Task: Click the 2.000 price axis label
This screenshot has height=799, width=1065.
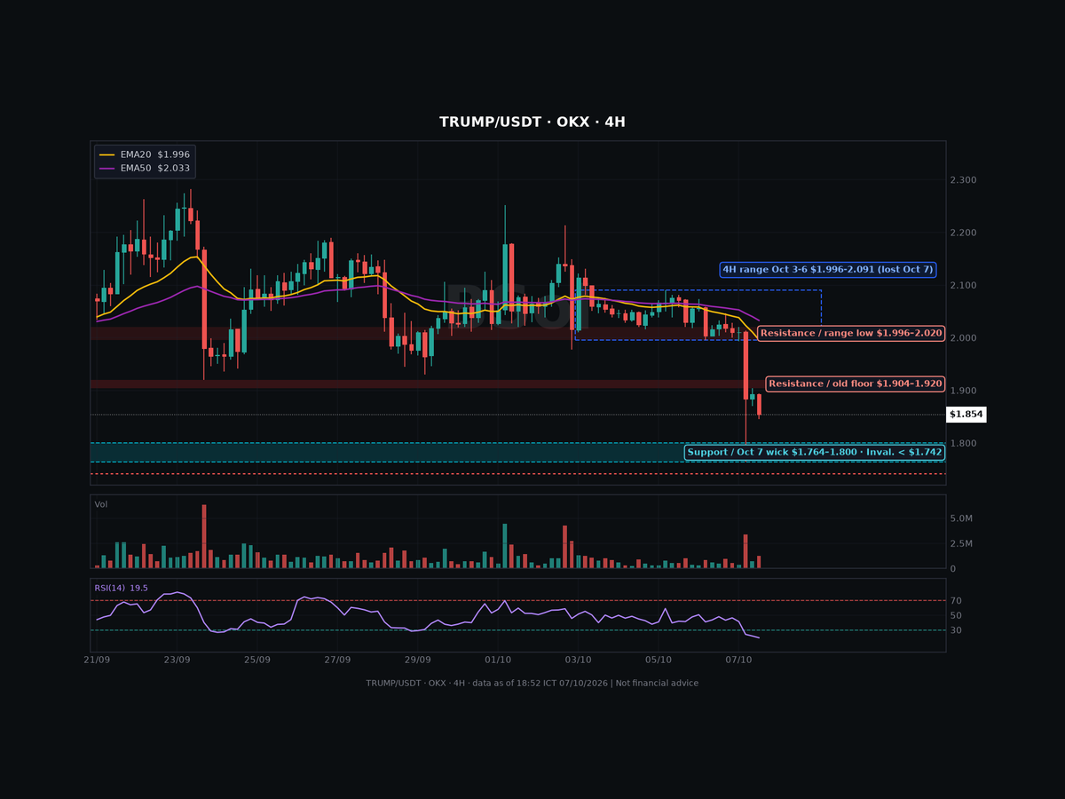Action: pyautogui.click(x=963, y=338)
